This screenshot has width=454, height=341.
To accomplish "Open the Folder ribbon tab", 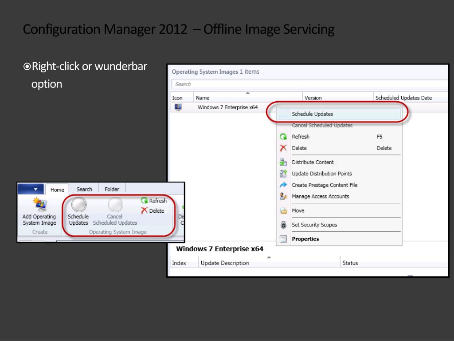I will click(112, 189).
